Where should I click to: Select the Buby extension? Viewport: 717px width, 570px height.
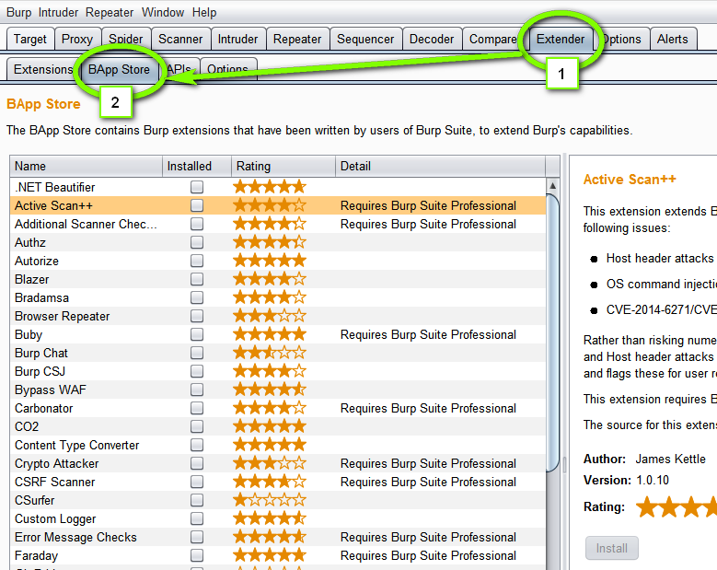pos(278,334)
